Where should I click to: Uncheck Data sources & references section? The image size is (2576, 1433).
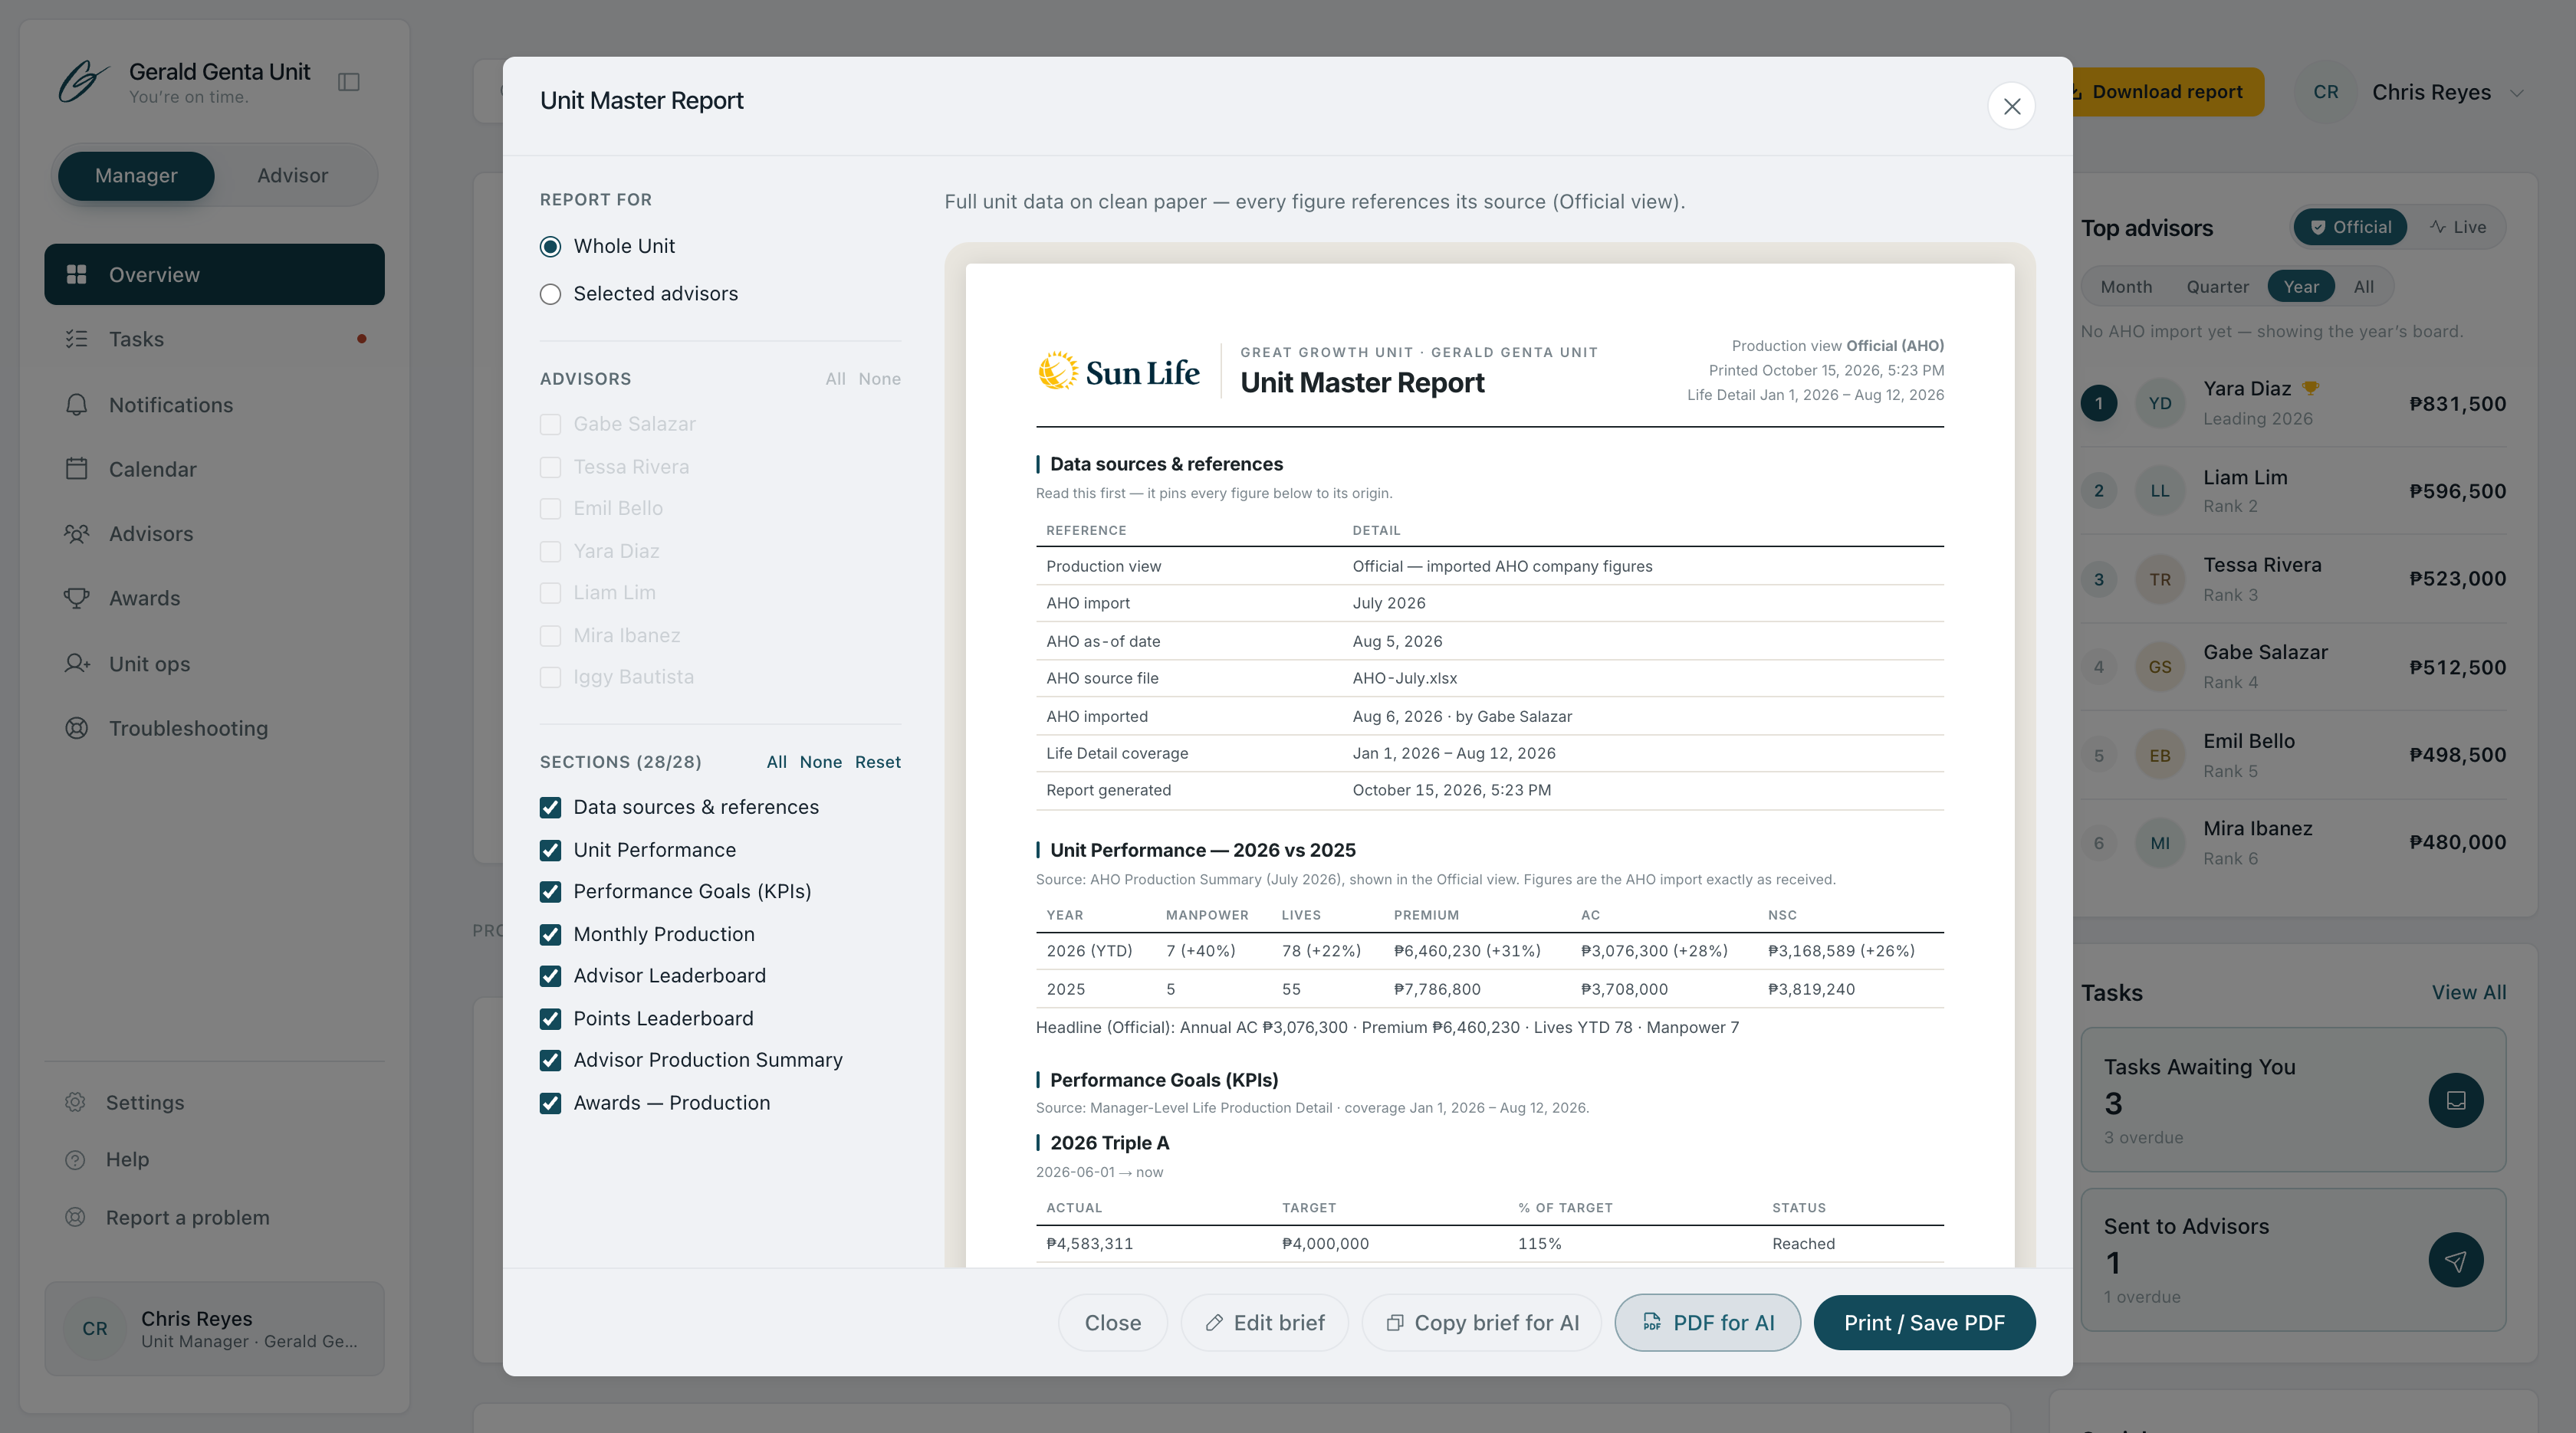click(x=550, y=808)
